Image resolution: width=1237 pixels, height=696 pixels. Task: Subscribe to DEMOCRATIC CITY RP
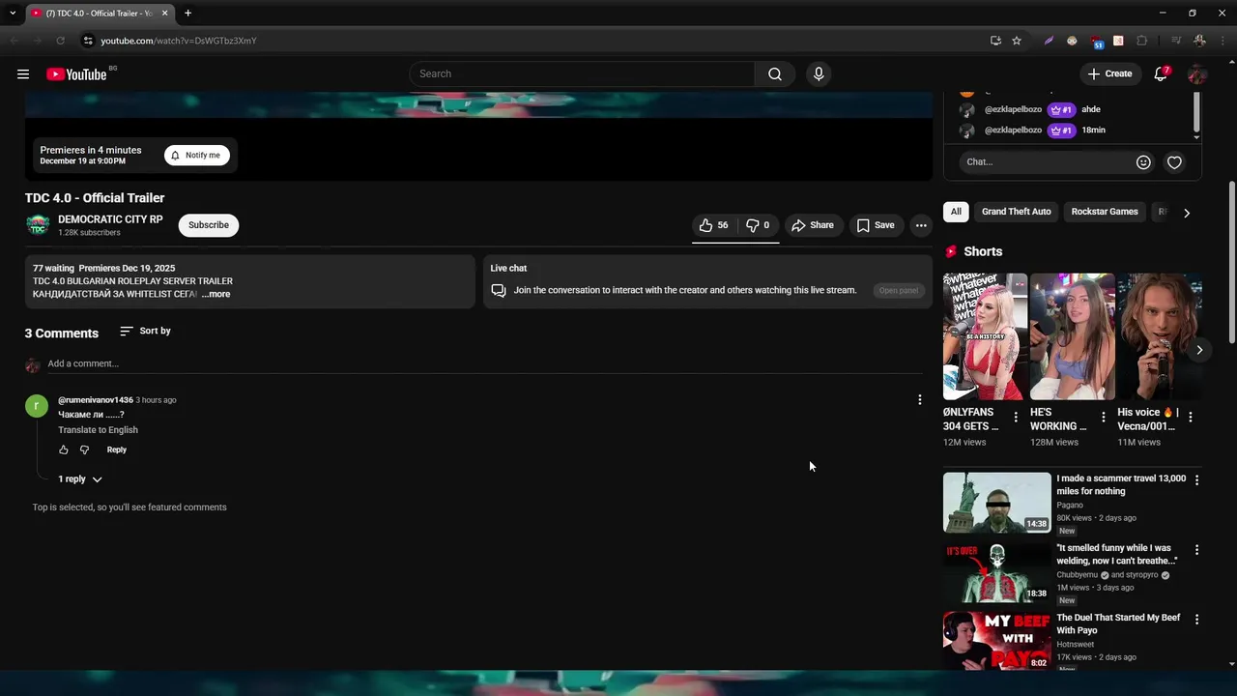pyautogui.click(x=209, y=225)
